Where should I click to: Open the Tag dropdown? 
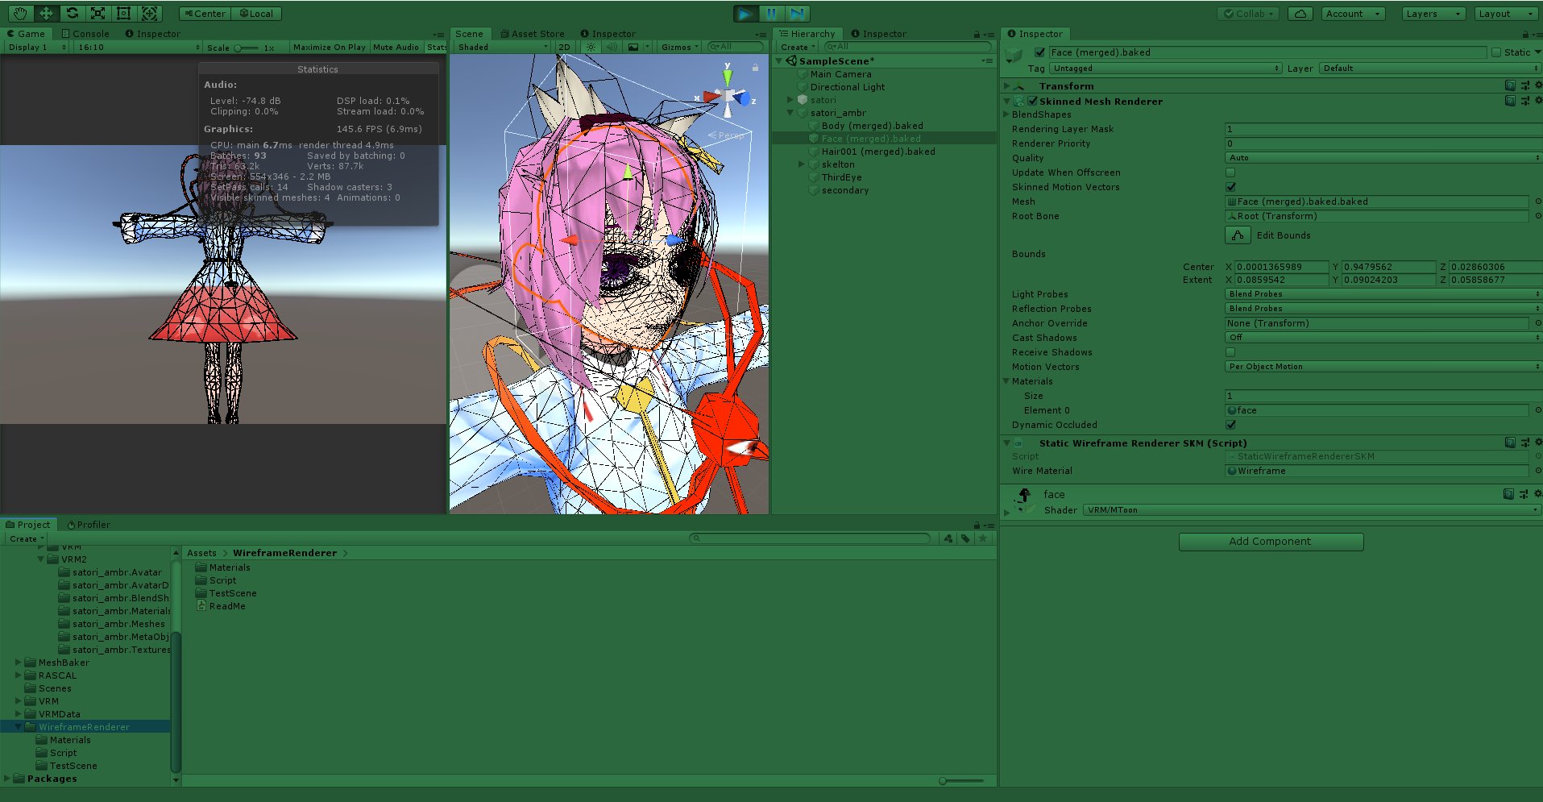click(x=1166, y=69)
